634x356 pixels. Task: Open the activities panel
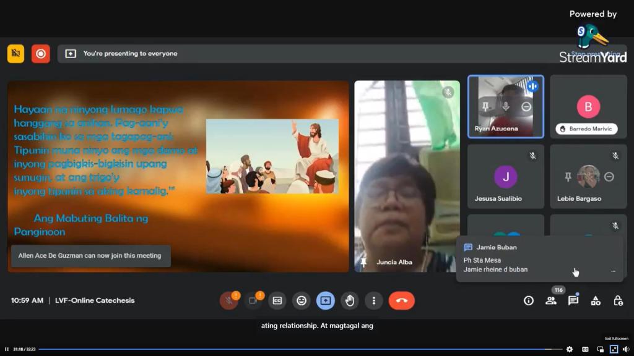[596, 300]
